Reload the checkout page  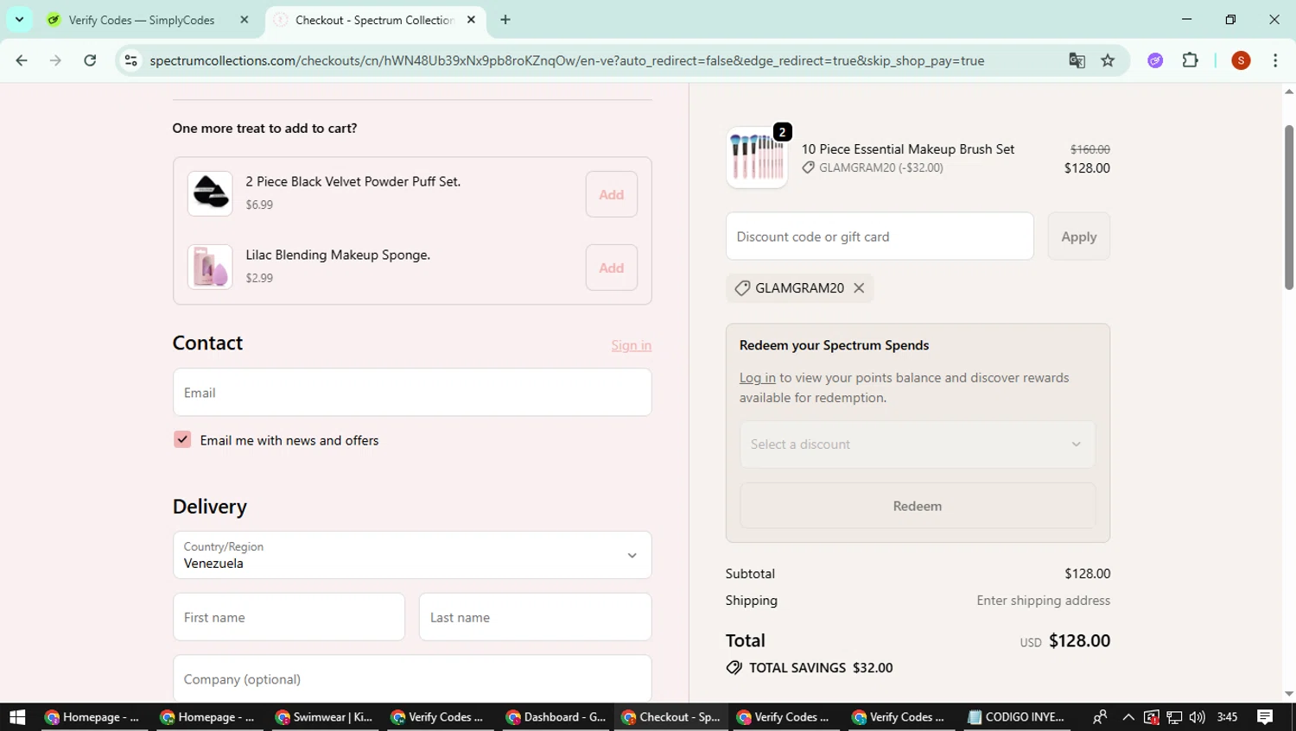click(x=90, y=60)
